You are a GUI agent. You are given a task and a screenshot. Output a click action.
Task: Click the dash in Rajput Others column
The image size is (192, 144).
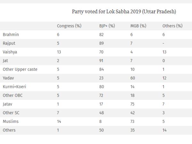[x=163, y=43]
